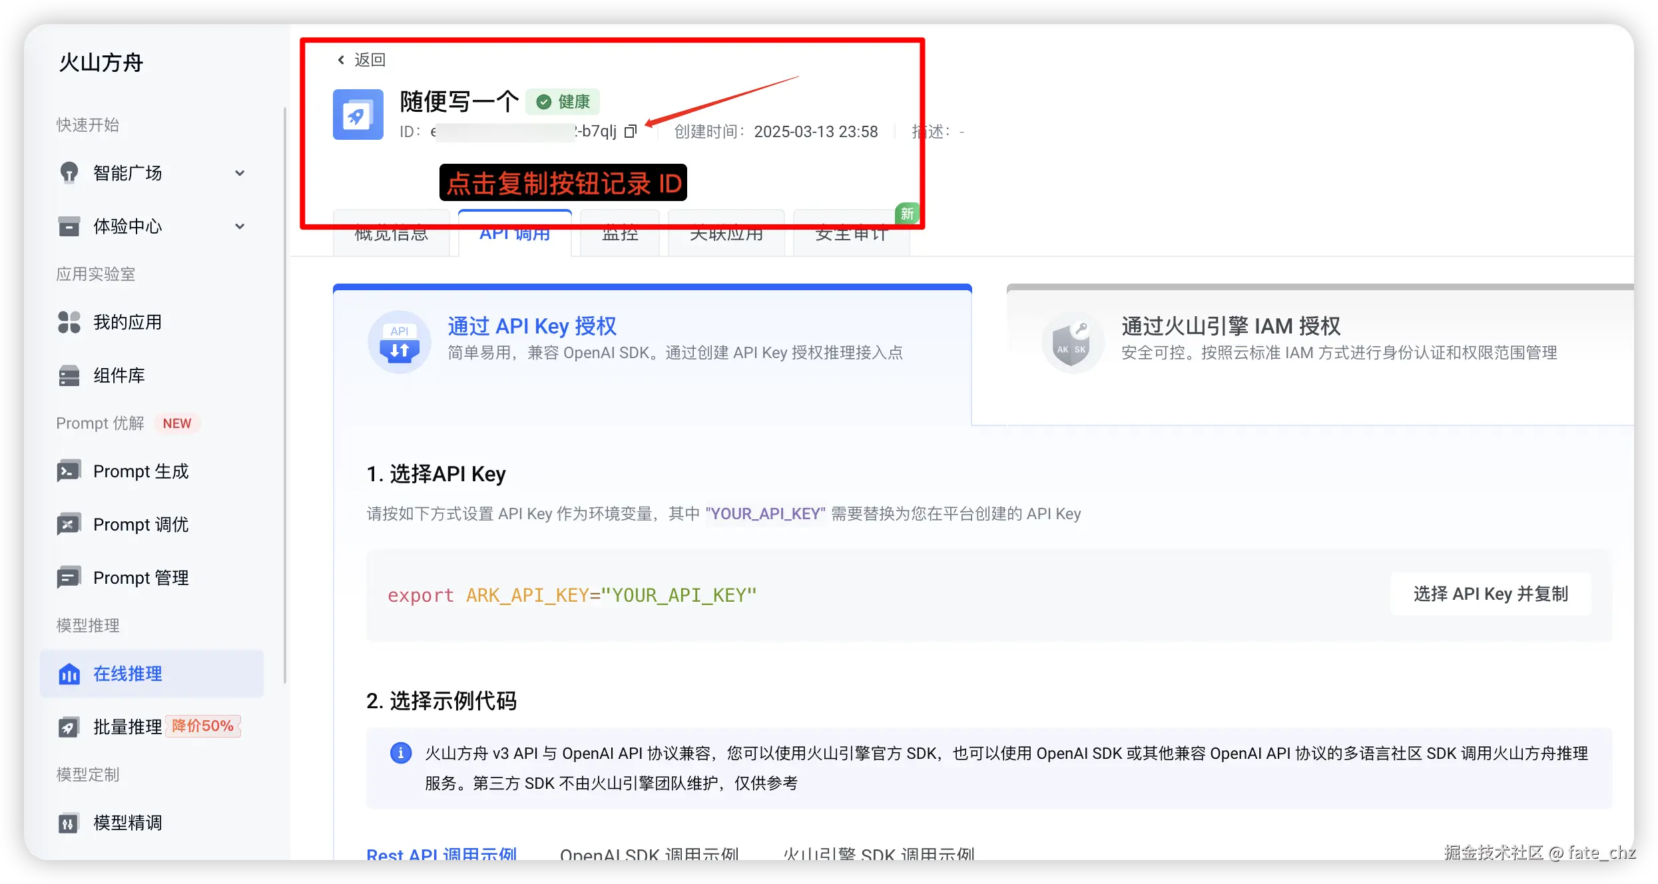Go to 批量推理 in the sidebar
Image resolution: width=1658 pixels, height=884 pixels.
click(x=127, y=726)
